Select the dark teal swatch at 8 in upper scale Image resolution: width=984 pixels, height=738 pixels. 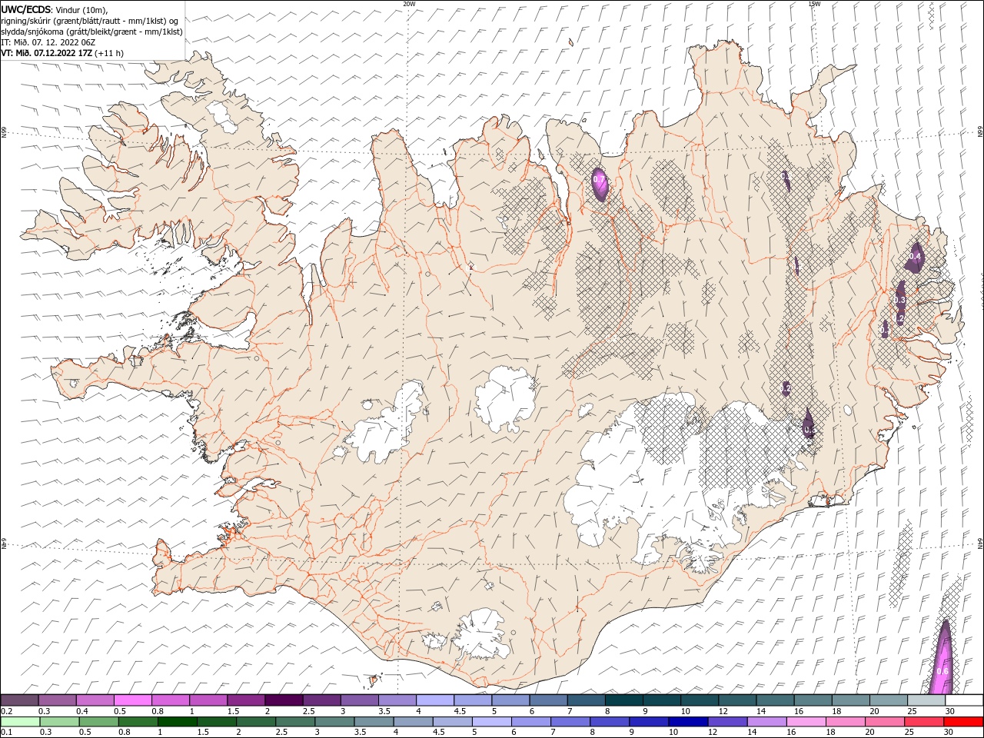624,700
